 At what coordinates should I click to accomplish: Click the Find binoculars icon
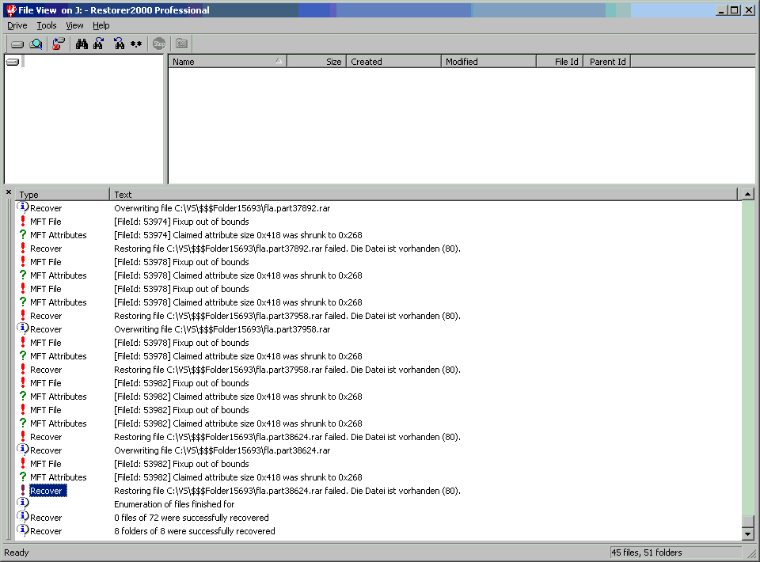click(82, 44)
